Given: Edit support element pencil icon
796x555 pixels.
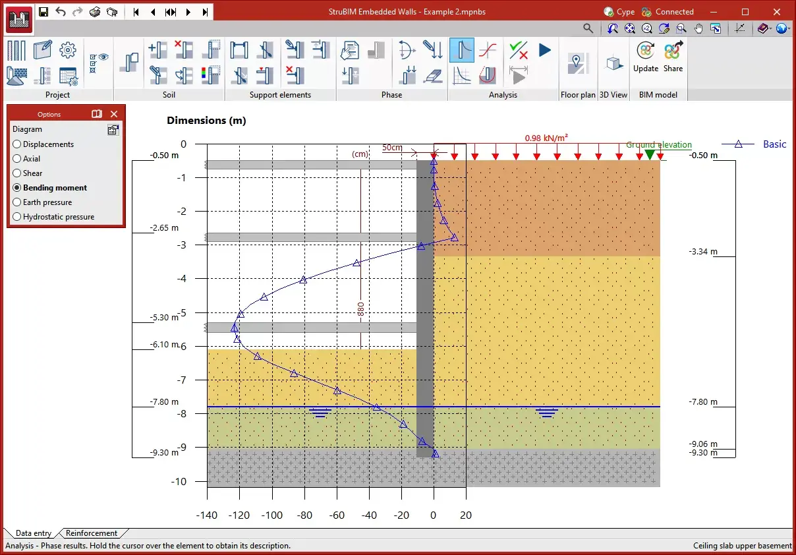Looking at the screenshot, I should 295,50.
